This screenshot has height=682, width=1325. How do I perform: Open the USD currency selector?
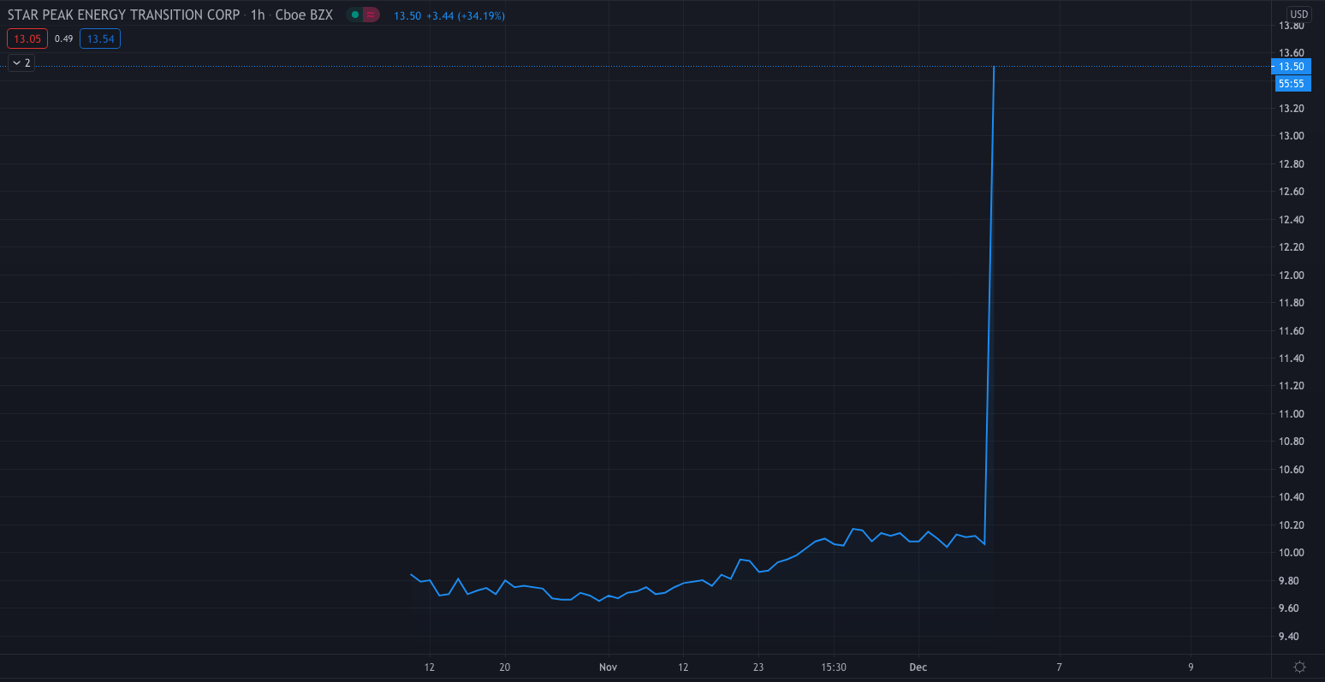pos(1298,14)
